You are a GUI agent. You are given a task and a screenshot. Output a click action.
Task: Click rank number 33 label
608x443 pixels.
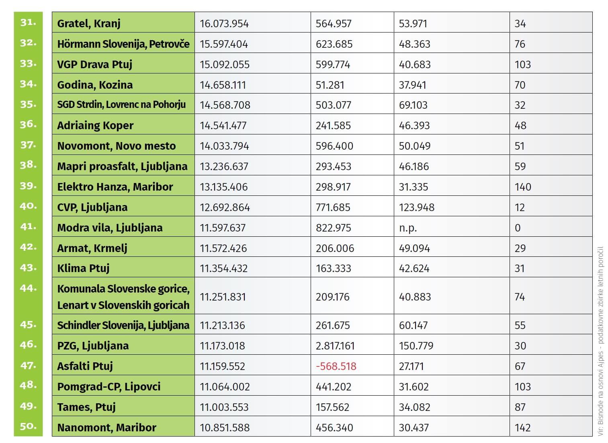(28, 63)
